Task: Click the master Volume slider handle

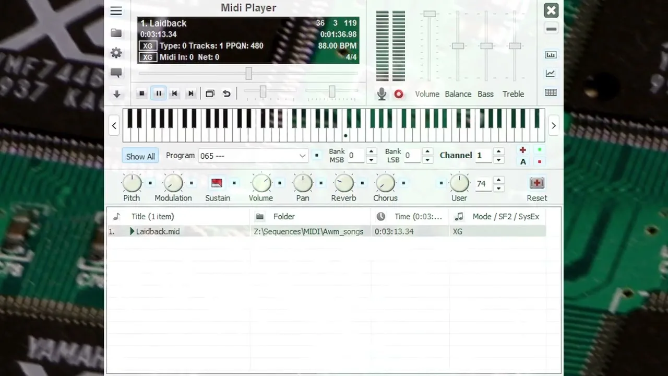Action: tap(429, 14)
